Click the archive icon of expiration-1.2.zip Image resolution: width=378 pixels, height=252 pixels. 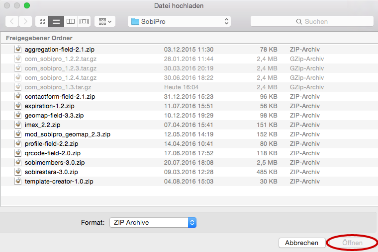point(18,106)
